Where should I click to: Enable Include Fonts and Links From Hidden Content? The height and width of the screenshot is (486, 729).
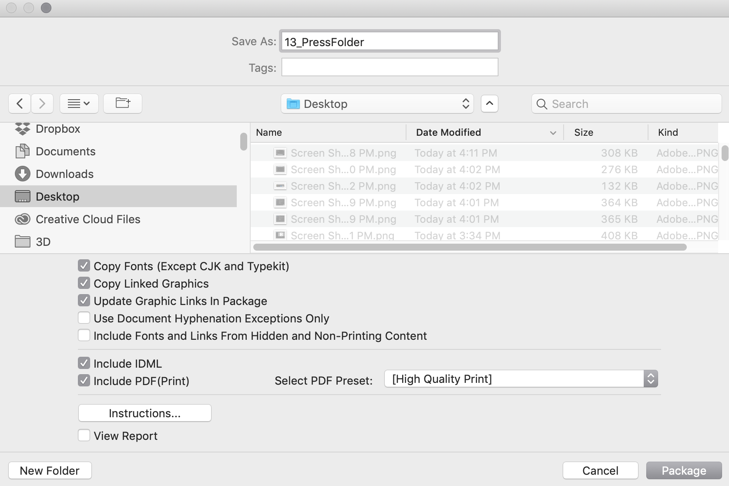coord(84,335)
